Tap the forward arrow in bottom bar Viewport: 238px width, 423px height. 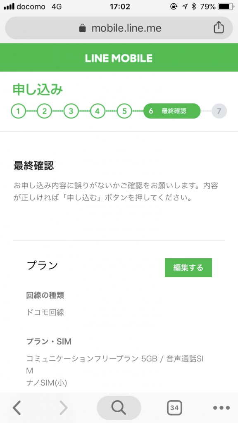pos(63,407)
